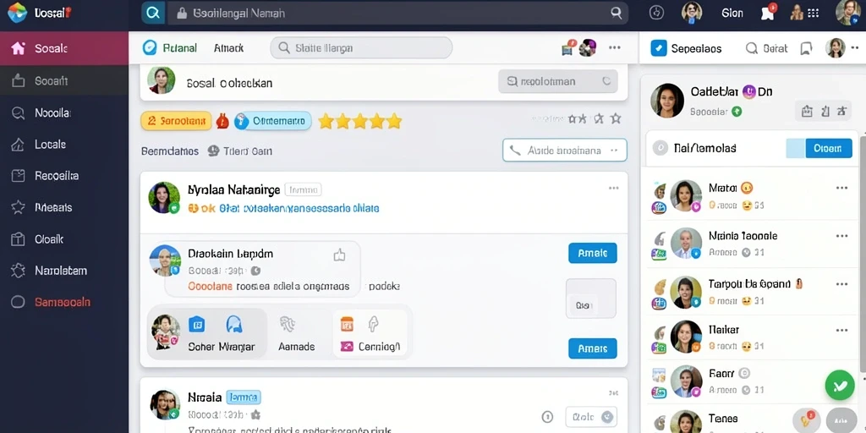Screen dimensions: 866x433
Task: Open the grid apps icon in top bar
Action: tap(813, 14)
